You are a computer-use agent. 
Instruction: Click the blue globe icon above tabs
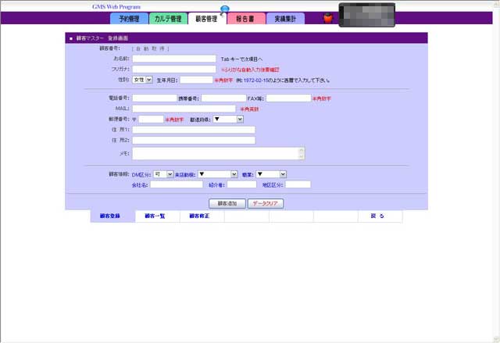(225, 10)
